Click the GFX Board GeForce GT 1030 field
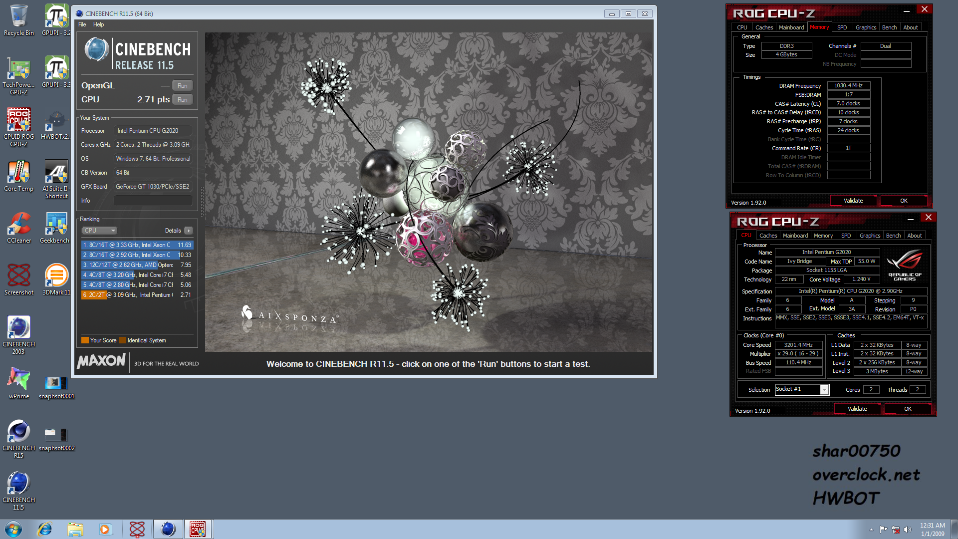The width and height of the screenshot is (958, 539). [x=153, y=187]
